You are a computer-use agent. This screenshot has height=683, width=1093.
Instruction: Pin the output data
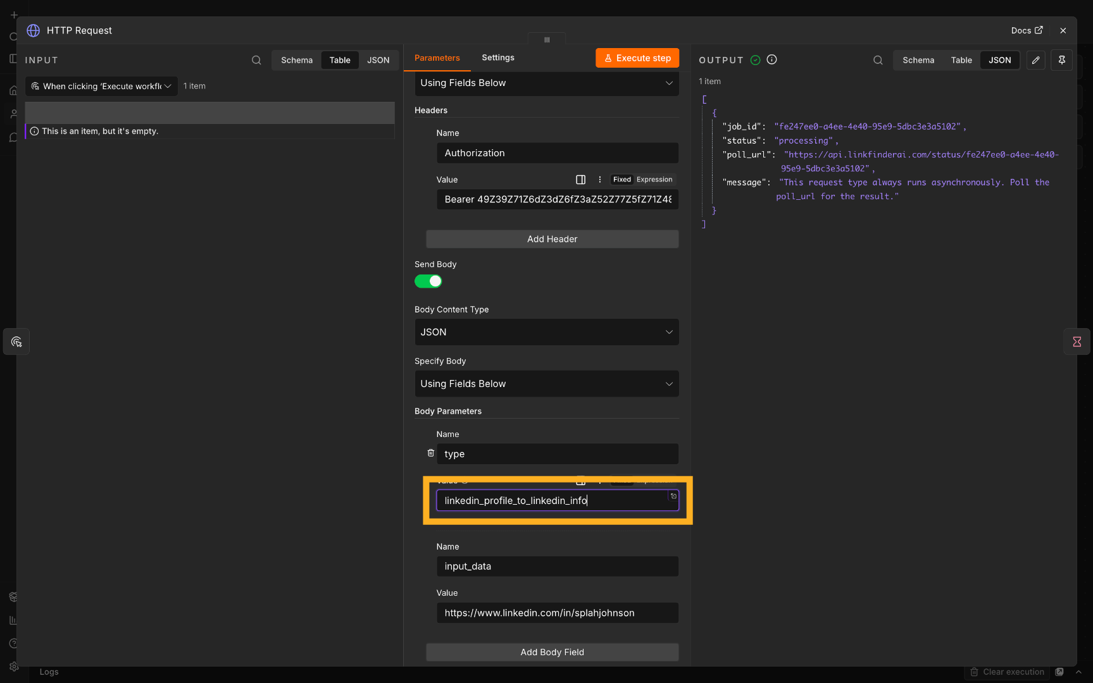[x=1062, y=60]
